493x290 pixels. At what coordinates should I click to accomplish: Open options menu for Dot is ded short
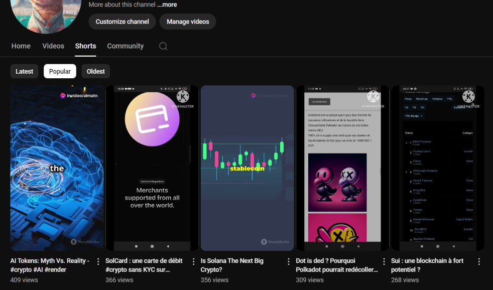tap(384, 261)
